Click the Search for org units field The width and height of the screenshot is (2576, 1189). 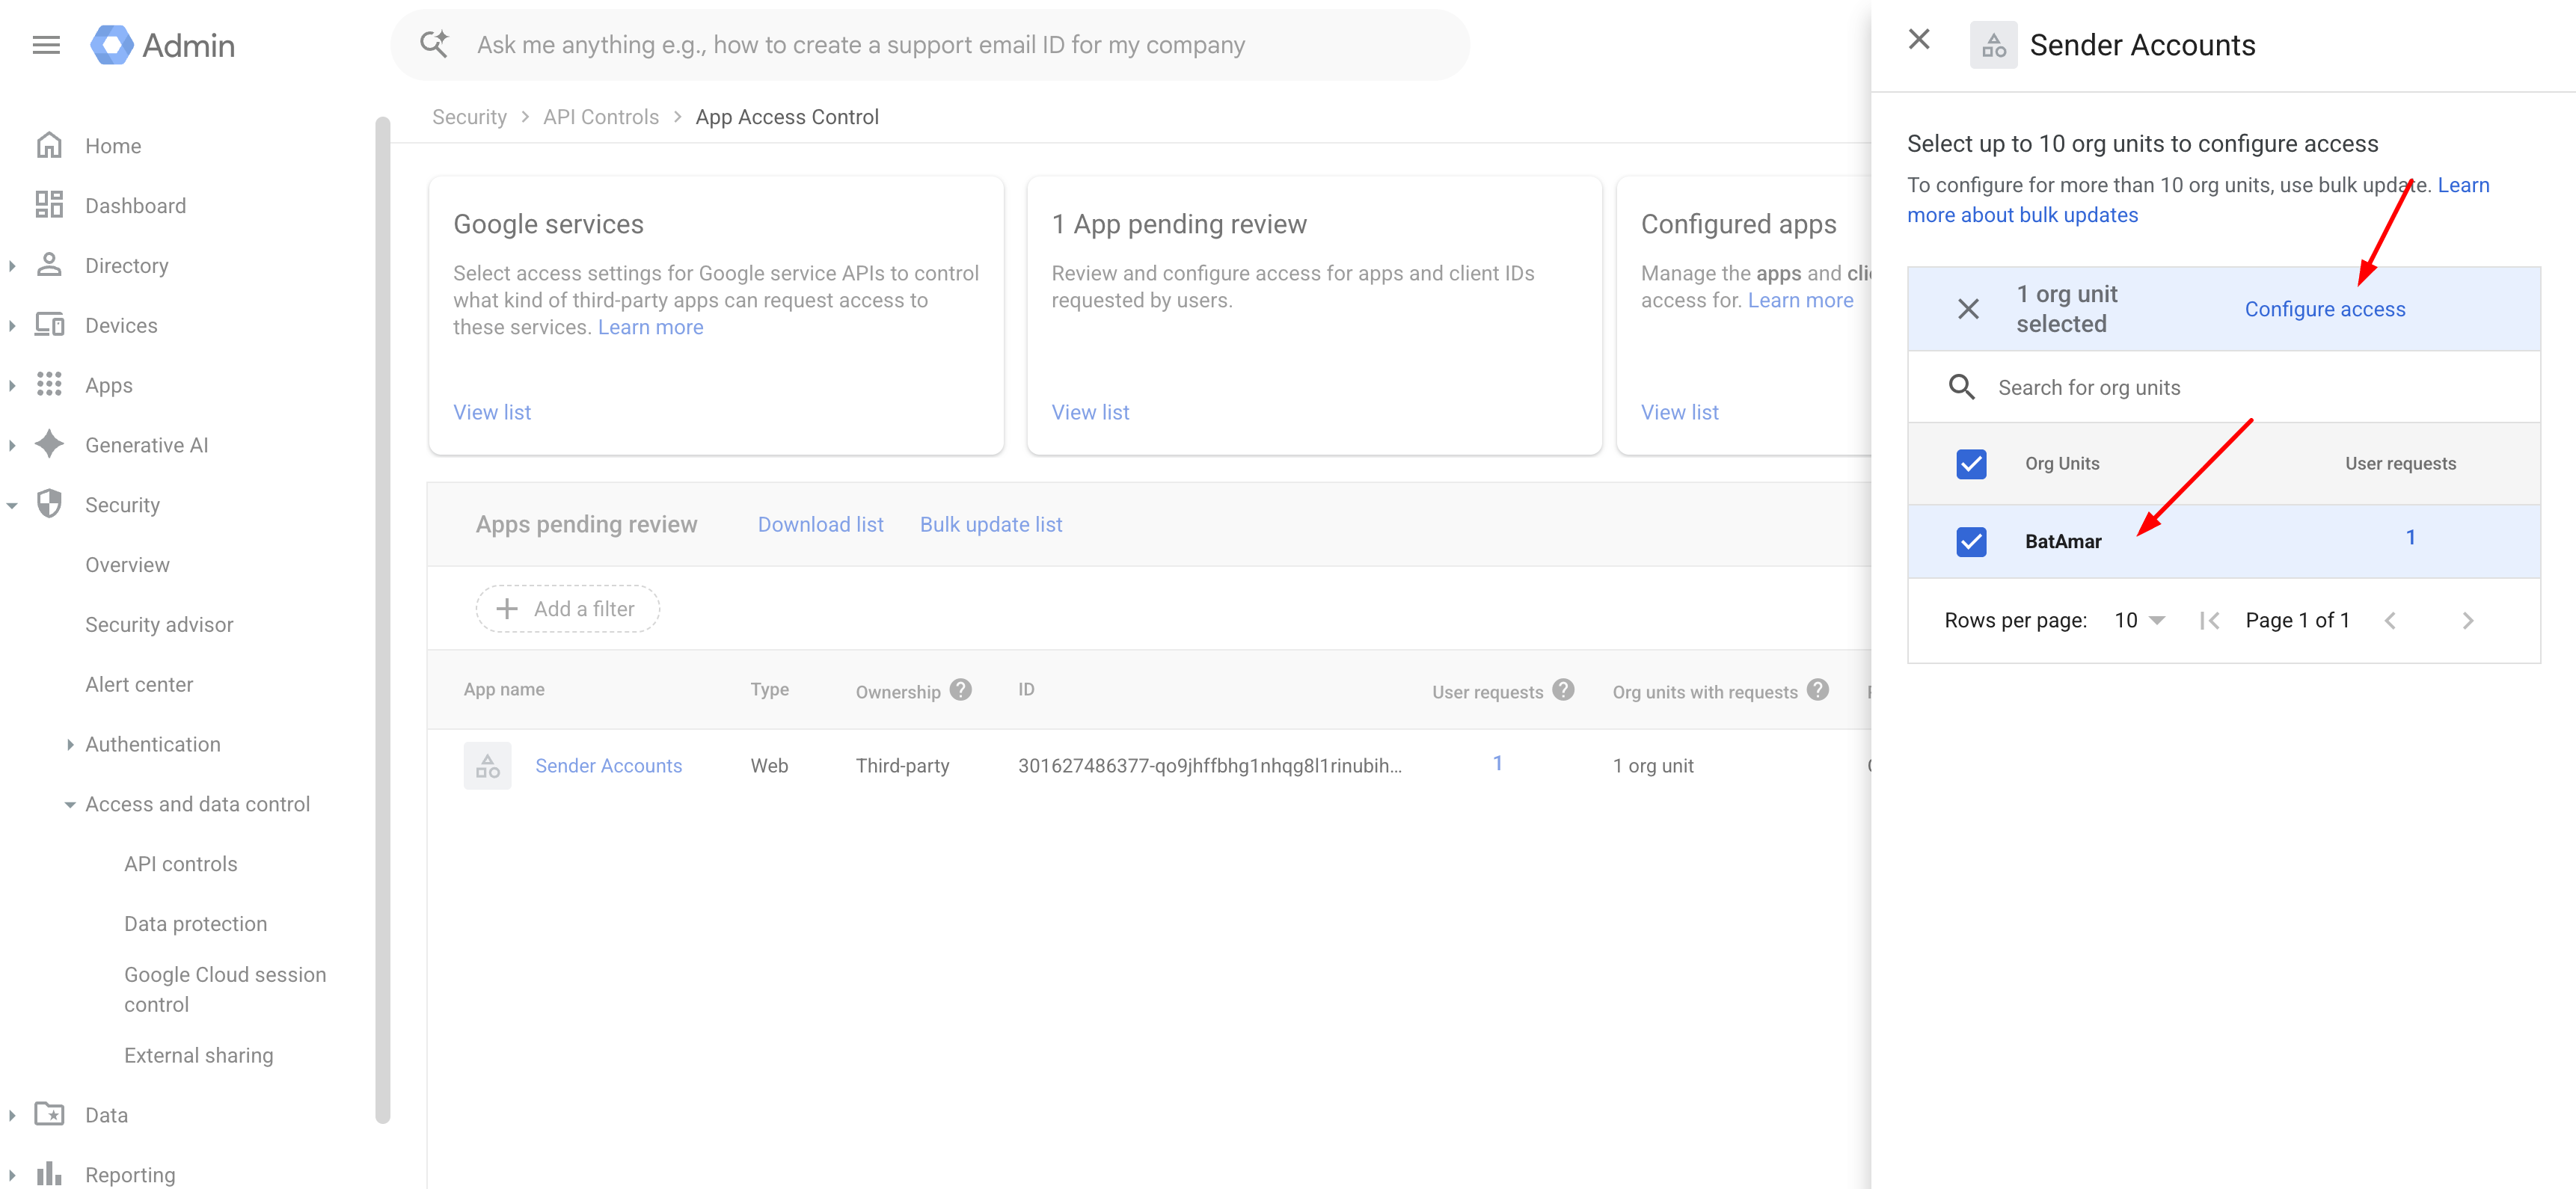click(2224, 387)
